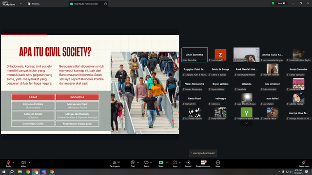The width and height of the screenshot is (312, 175).
Task: Click the slide title APA ITU CIVIL SOCIETY?
Action: 55,52
